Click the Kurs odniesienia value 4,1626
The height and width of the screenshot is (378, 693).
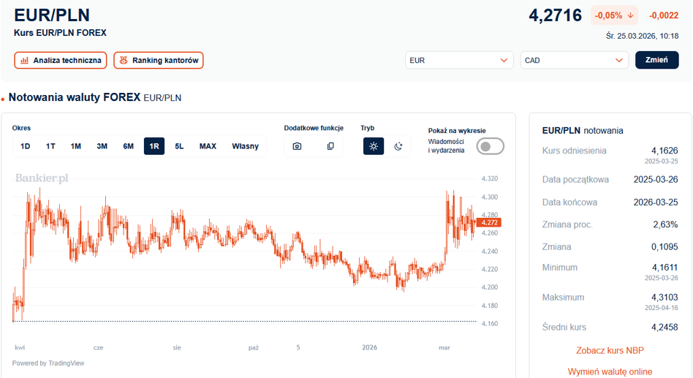[664, 151]
